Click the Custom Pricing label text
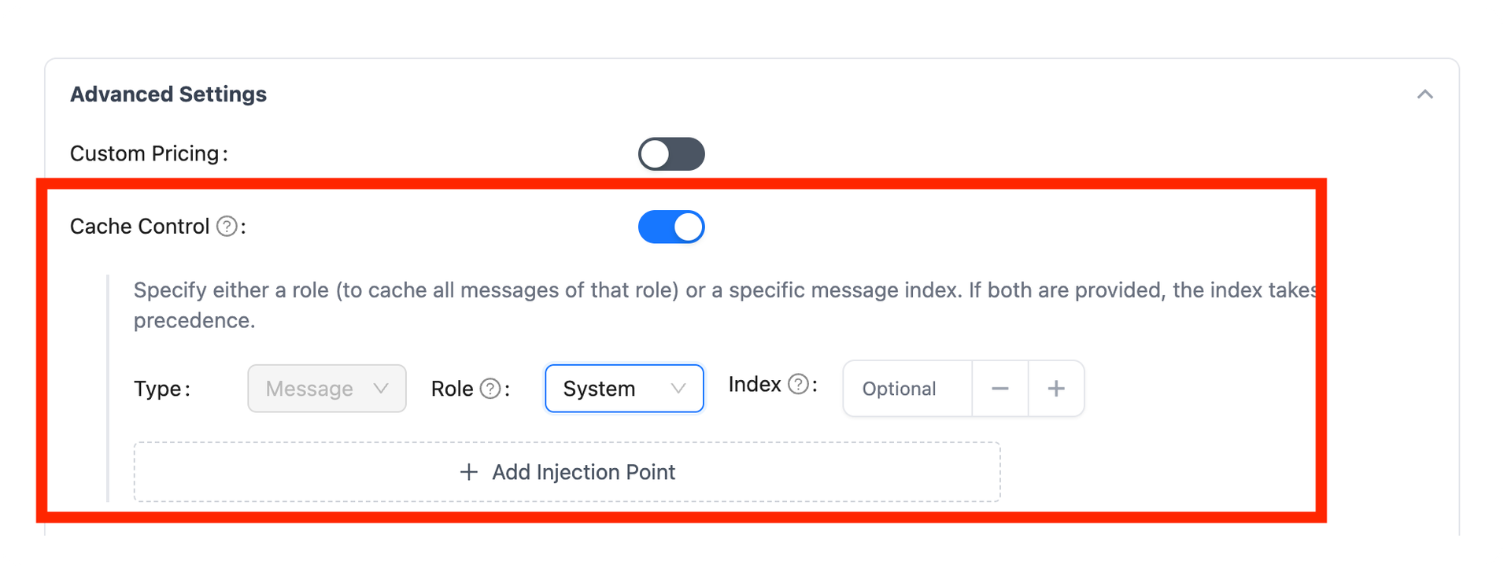The height and width of the screenshot is (572, 1511). tap(145, 153)
